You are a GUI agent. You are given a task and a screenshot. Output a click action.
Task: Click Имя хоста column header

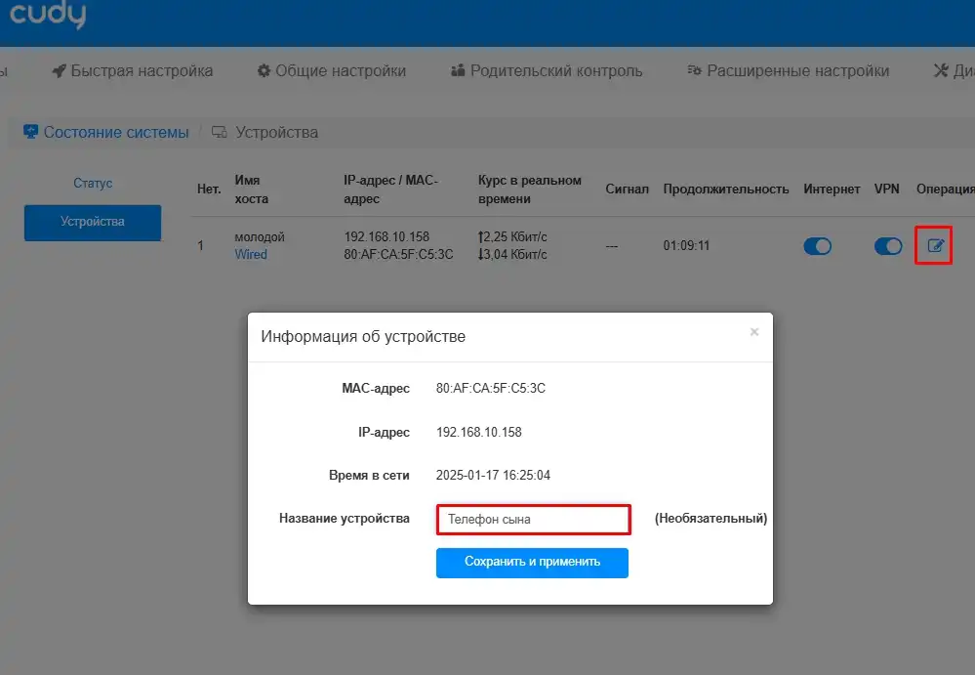[x=251, y=190]
